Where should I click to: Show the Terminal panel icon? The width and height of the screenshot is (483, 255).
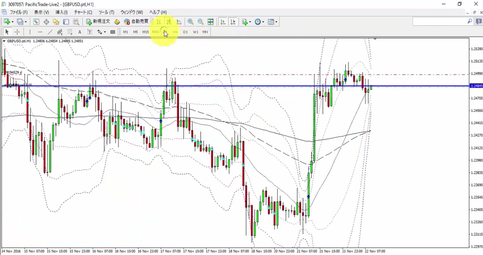click(66, 22)
